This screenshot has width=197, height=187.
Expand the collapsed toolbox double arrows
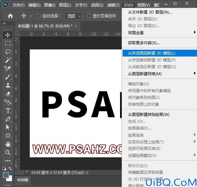[x=4, y=24]
